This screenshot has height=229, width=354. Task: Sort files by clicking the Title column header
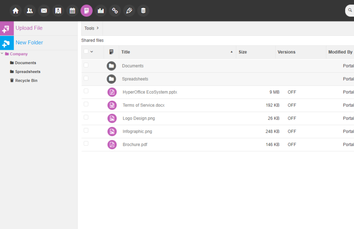(x=125, y=52)
